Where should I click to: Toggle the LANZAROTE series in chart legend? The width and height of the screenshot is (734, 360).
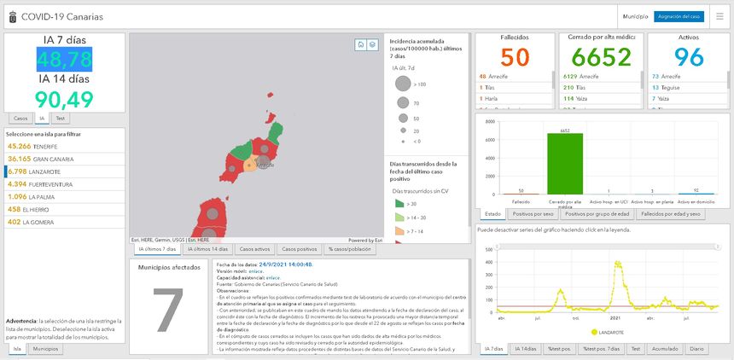point(606,331)
